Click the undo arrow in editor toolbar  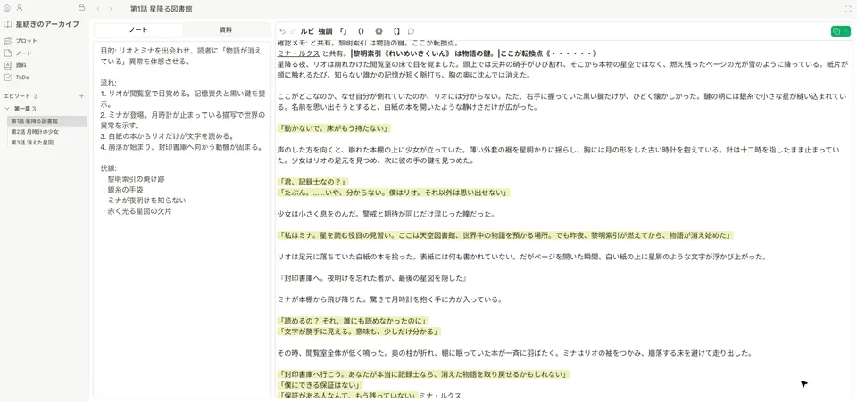[x=283, y=31]
